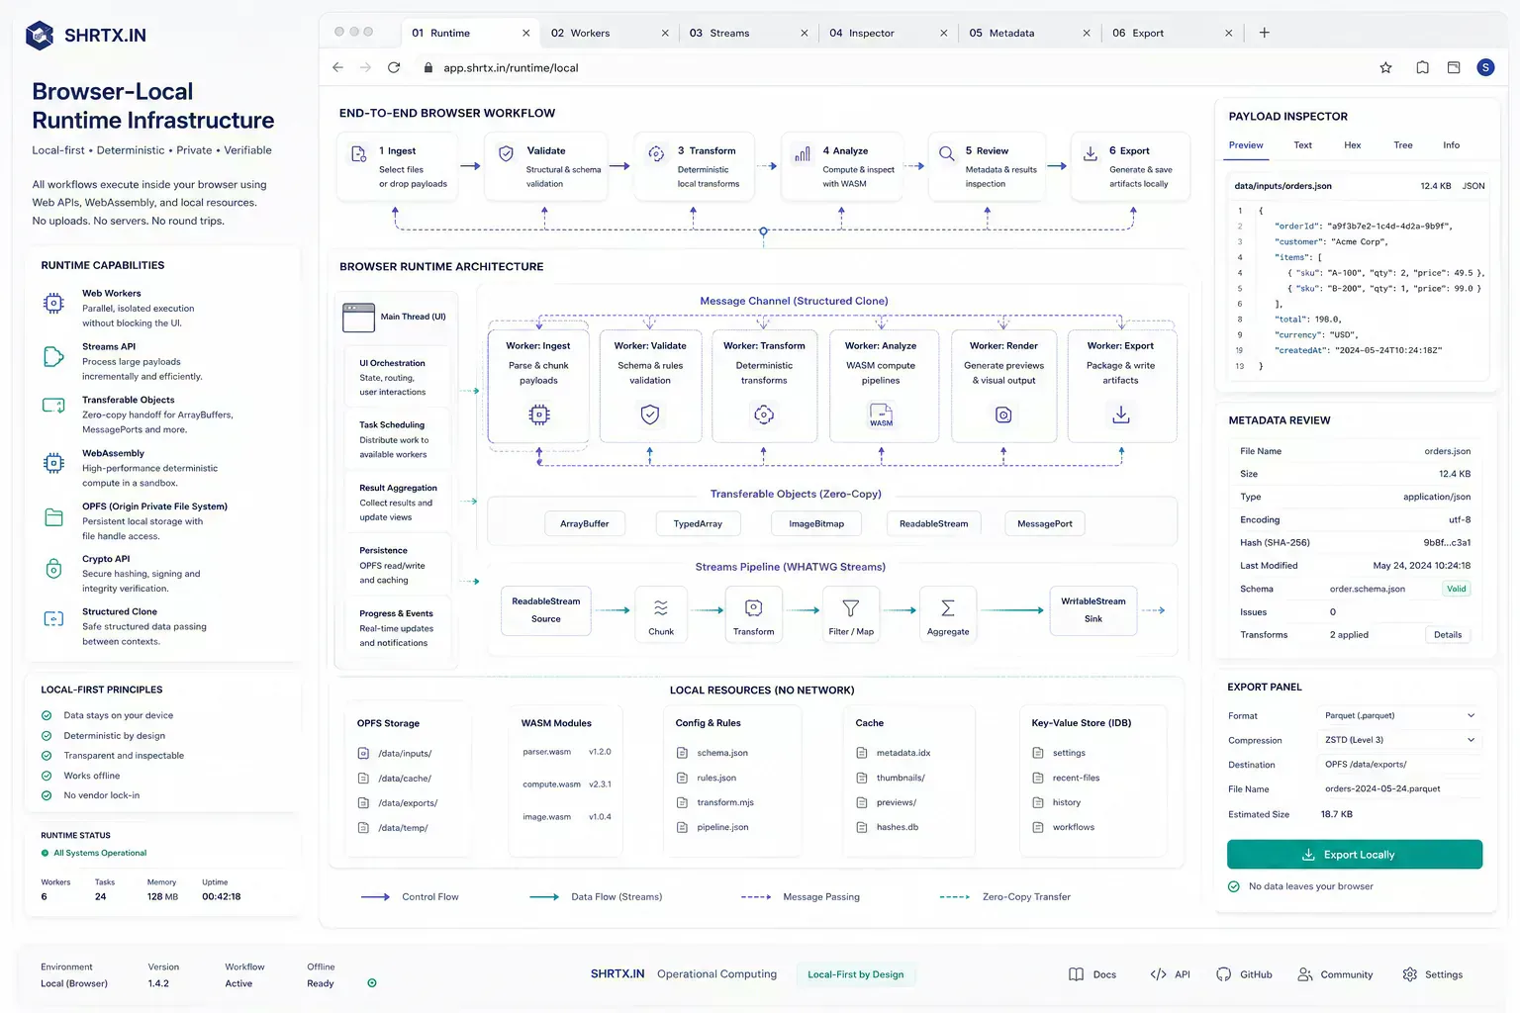Reload the page with refresh icon
The height and width of the screenshot is (1013, 1520).
(394, 67)
